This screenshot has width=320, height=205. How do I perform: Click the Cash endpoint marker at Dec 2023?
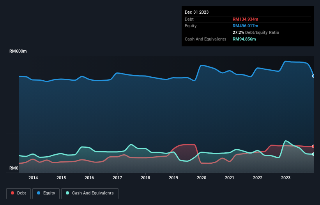313,154
